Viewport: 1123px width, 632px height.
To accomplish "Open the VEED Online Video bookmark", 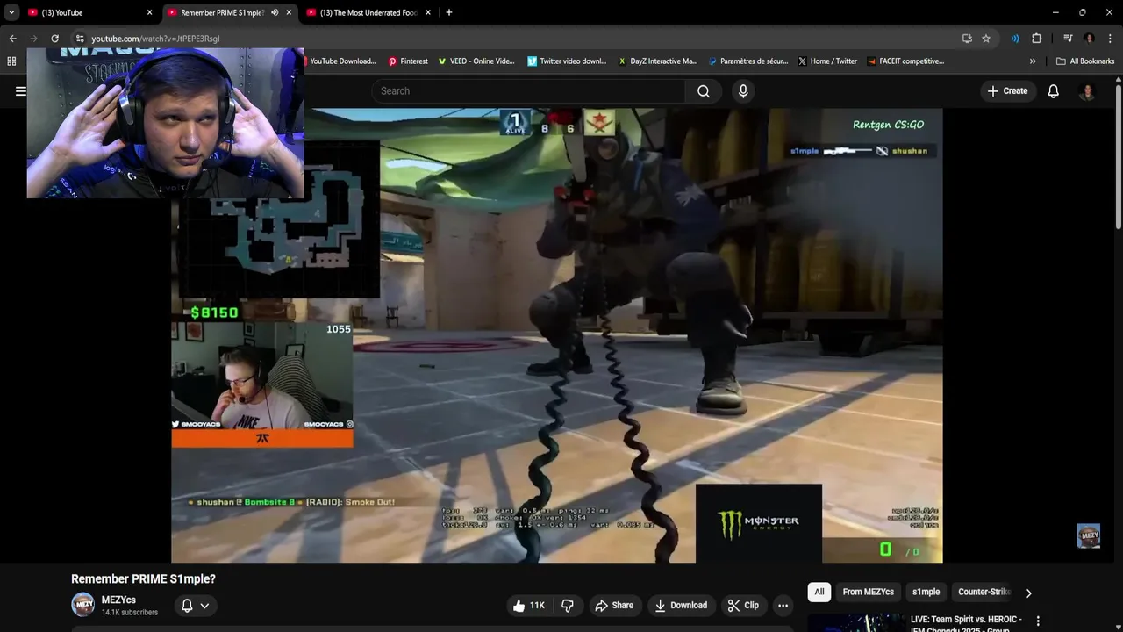I will [x=476, y=61].
